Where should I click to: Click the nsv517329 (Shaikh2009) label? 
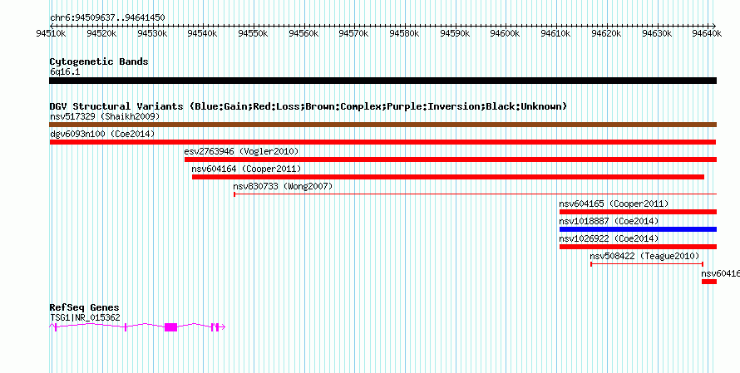[105, 116]
